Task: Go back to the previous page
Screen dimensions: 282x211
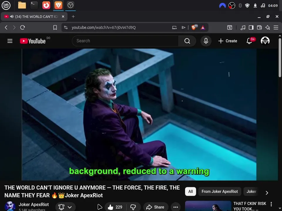Action: (6, 28)
